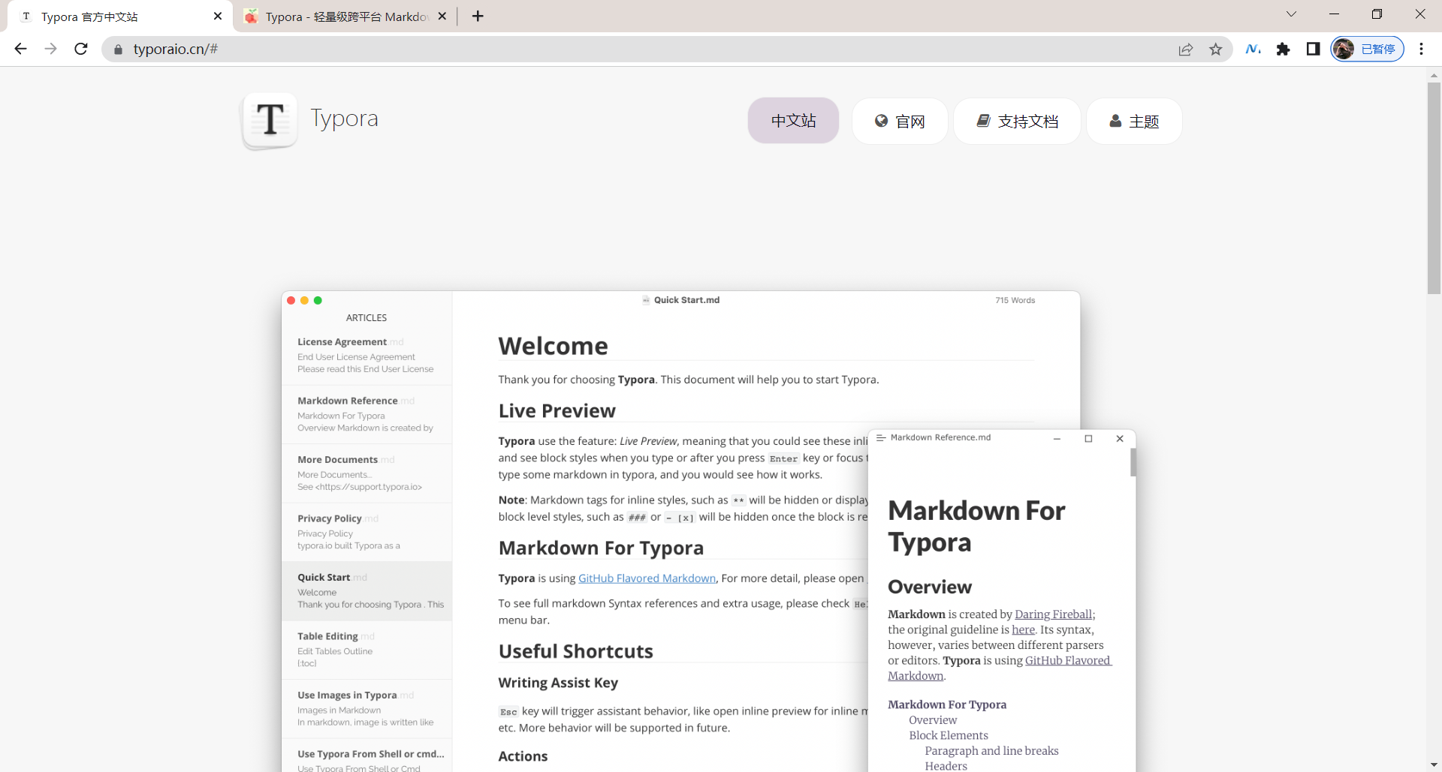Viewport: 1442px width, 772px height.
Task: Select Use Images in Typora article
Action: (x=367, y=708)
